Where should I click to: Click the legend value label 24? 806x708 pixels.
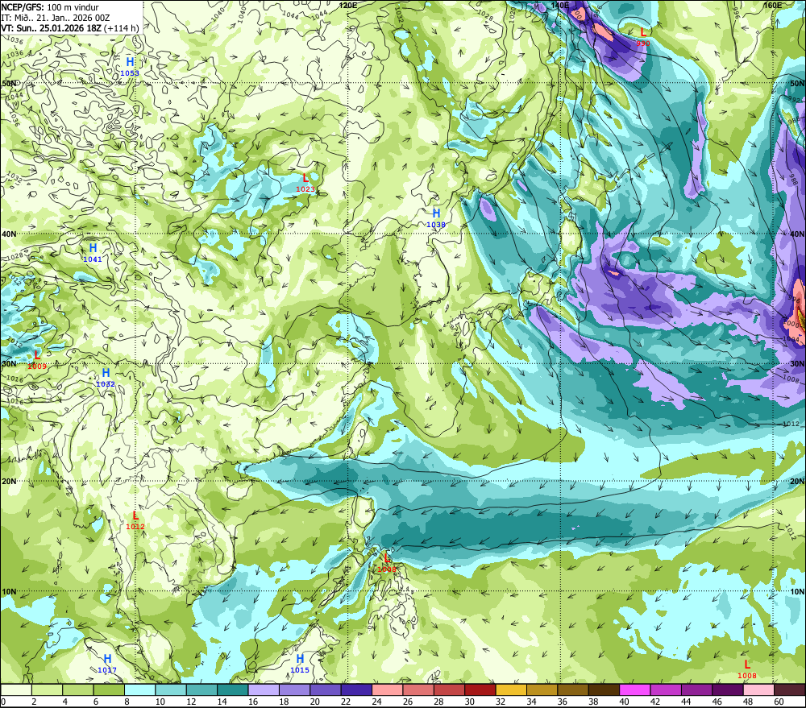pyautogui.click(x=376, y=702)
